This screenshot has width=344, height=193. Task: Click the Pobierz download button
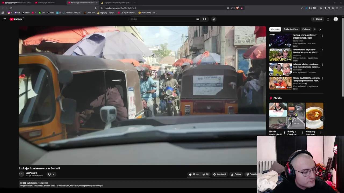pos(236,174)
